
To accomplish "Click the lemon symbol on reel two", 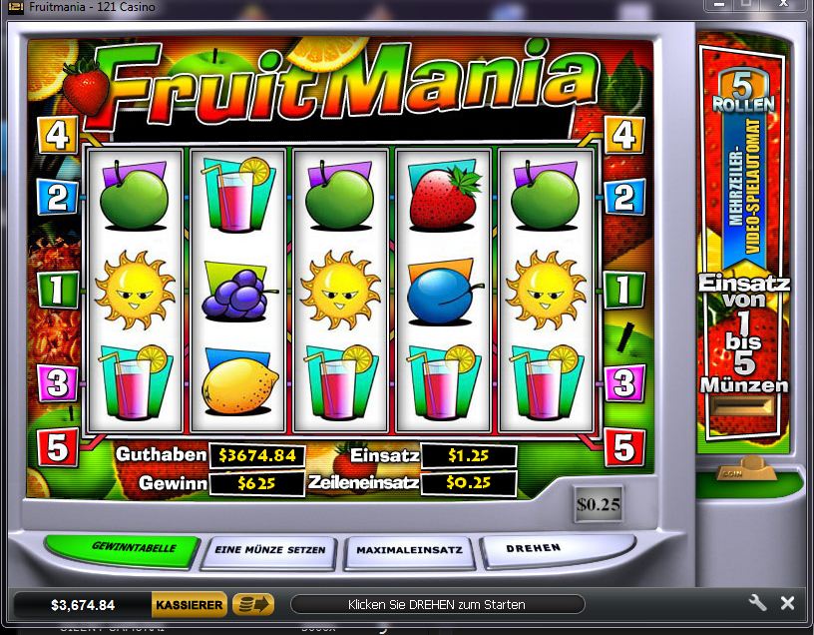I will click(238, 382).
